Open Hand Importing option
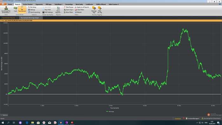This screenshot has height=125, width=222. click(x=34, y=12)
